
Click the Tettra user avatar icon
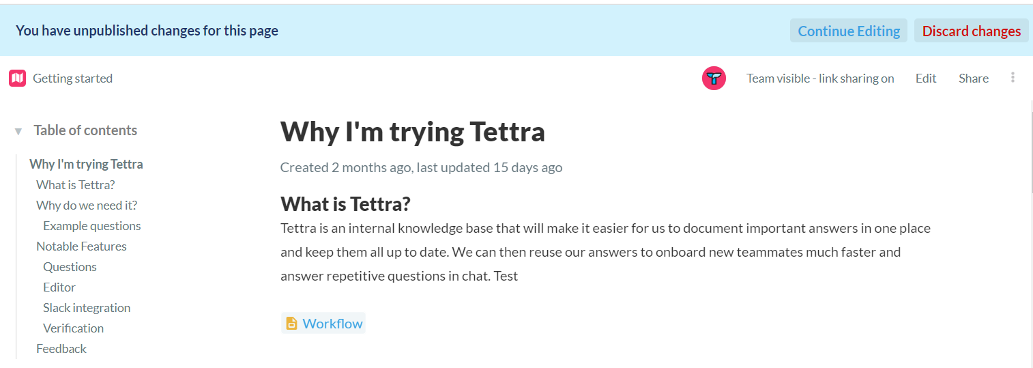click(x=714, y=79)
